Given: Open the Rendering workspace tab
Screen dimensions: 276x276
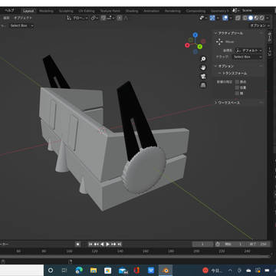Looking at the screenshot, I should [172, 11].
